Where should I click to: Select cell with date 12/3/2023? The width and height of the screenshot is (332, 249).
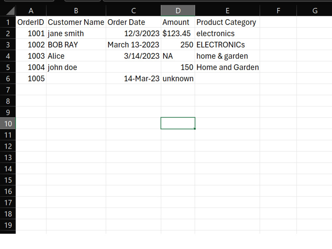[133, 33]
